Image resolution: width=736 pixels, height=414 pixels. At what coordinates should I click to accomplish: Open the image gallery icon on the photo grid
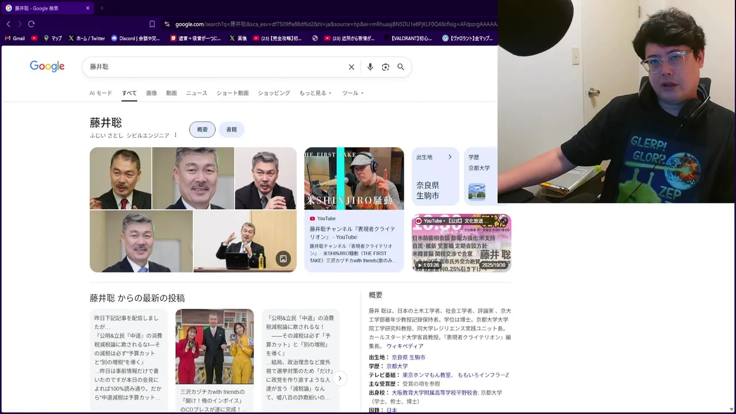point(283,259)
